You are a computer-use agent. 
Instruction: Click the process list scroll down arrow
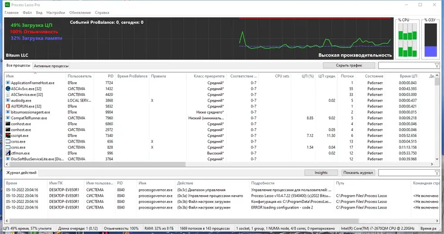point(437,159)
